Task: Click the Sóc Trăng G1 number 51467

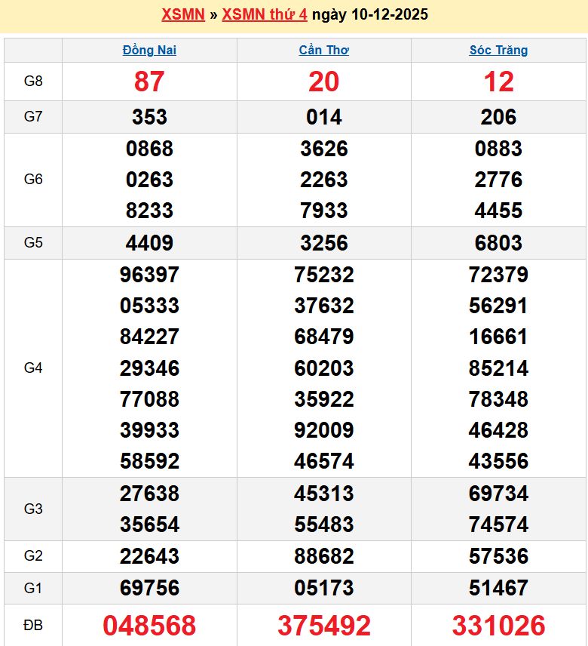Action: [498, 588]
